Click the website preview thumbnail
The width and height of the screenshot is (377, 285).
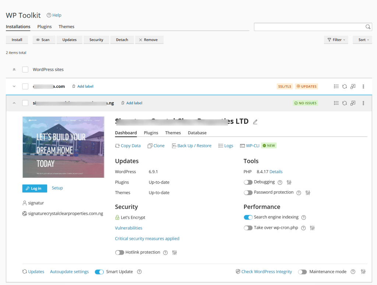click(63, 147)
